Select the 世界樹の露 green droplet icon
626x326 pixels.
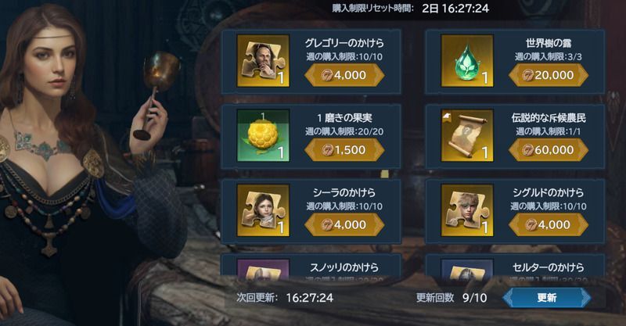click(x=467, y=61)
